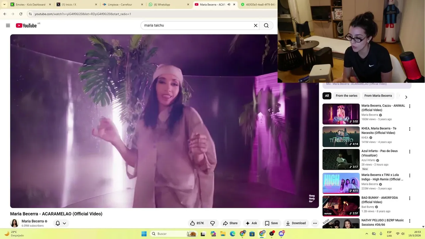Image resolution: width=425 pixels, height=239 pixels.
Task: Open options menu for AMORFODA video
Action: 409,198
